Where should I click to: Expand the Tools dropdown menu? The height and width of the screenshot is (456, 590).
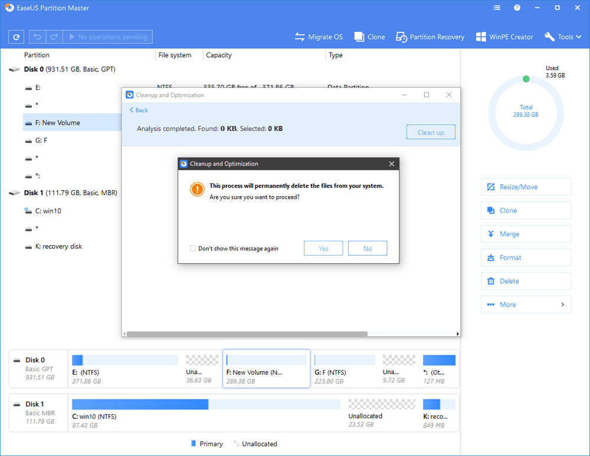(563, 37)
